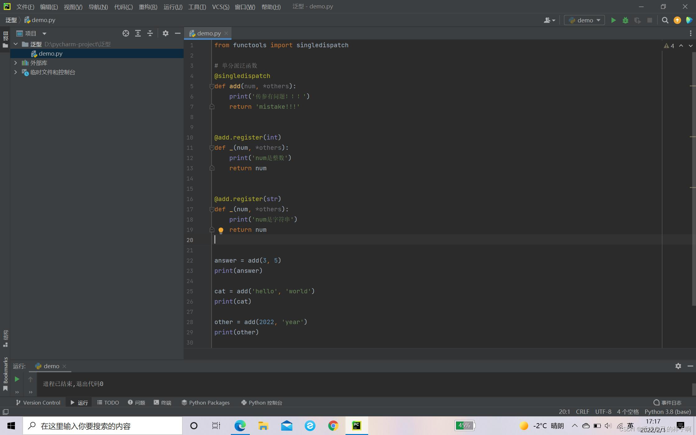Open the Project panel settings gear
This screenshot has width=696, height=435.
(x=166, y=33)
